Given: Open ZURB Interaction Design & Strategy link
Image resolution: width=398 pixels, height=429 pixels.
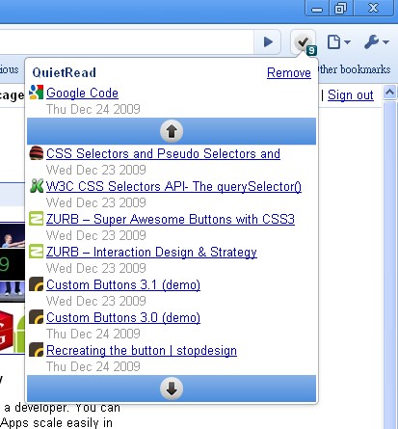Looking at the screenshot, I should point(151,252).
